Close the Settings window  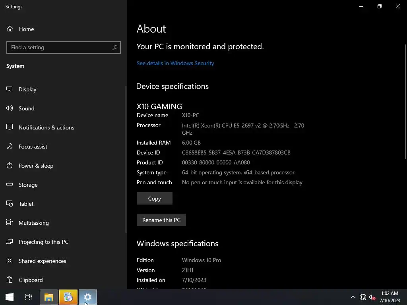pyautogui.click(x=397, y=6)
